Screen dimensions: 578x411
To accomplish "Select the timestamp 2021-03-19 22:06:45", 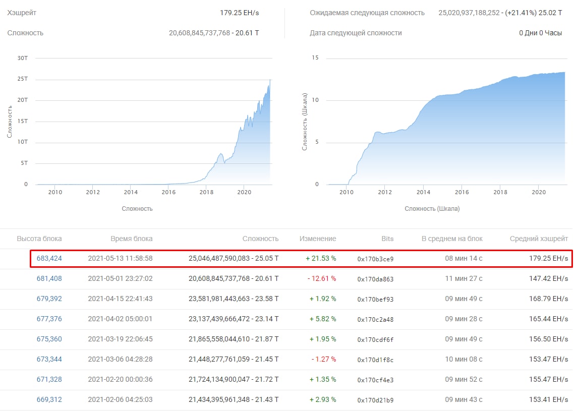I will coord(120,339).
